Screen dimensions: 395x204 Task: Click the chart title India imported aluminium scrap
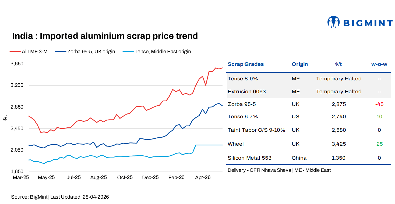[x=105, y=36]
